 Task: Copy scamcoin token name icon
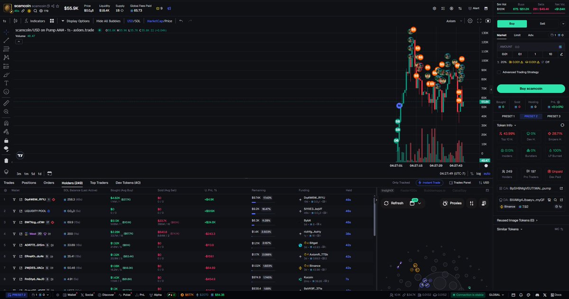pyautogui.click(x=47, y=5)
